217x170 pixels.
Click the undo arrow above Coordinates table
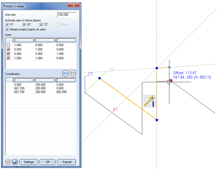65,73
